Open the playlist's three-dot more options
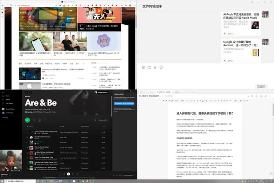 [x=45, y=120]
